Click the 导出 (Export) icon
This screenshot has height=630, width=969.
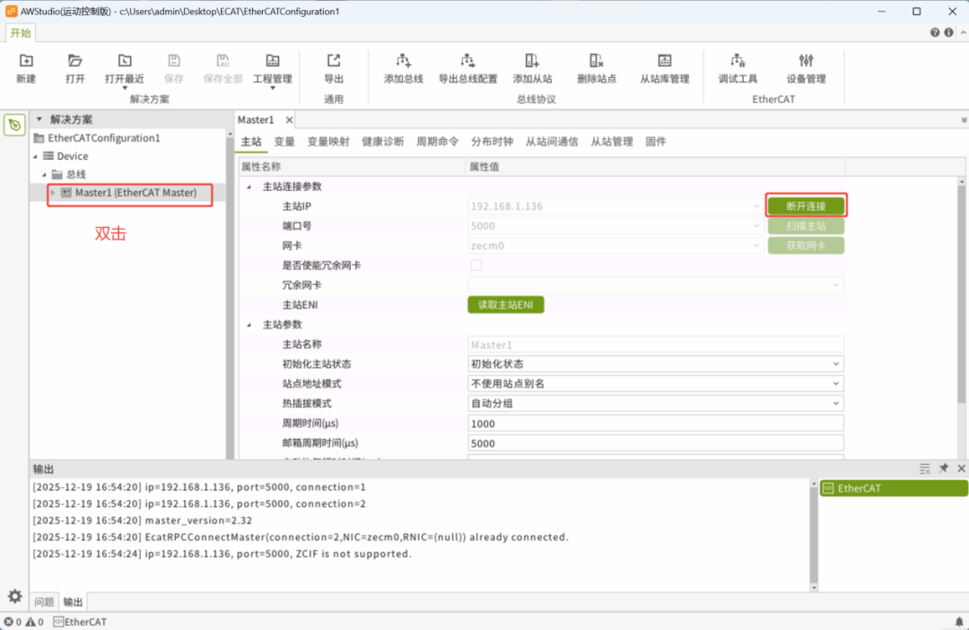pyautogui.click(x=334, y=61)
